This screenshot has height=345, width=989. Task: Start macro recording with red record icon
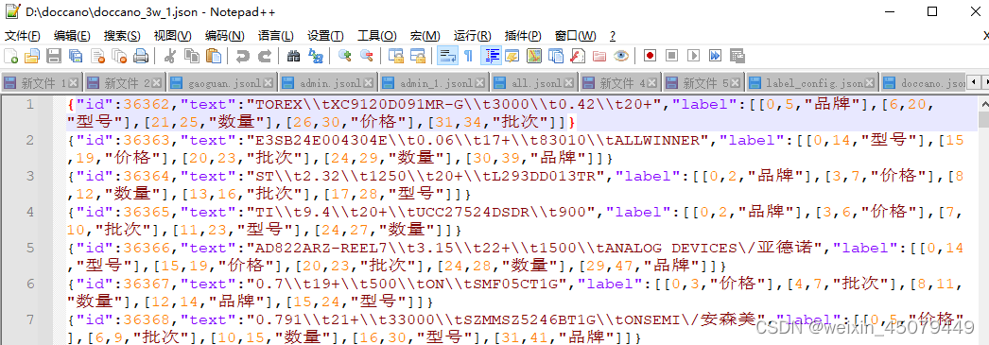coord(650,56)
